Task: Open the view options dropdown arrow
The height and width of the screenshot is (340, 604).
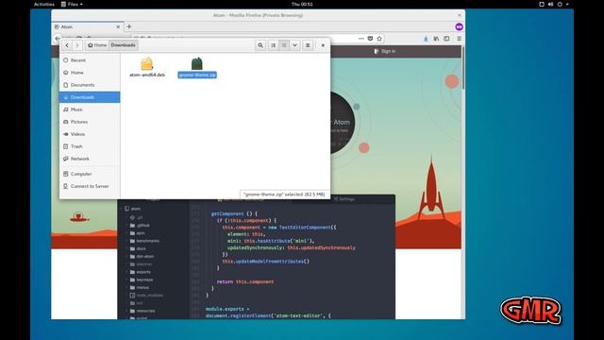Action: click(x=294, y=45)
